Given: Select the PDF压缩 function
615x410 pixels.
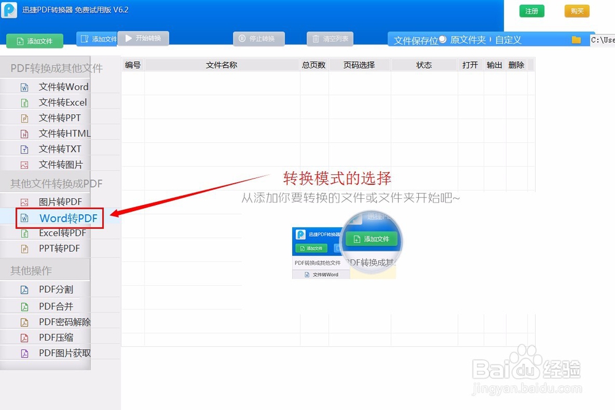Looking at the screenshot, I should click(x=57, y=337).
